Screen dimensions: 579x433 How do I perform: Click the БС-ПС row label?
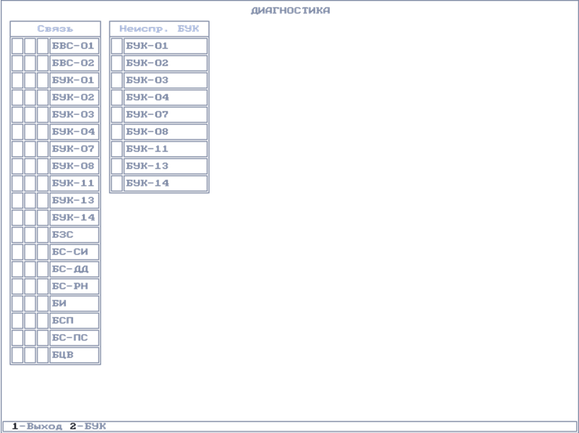point(74,338)
